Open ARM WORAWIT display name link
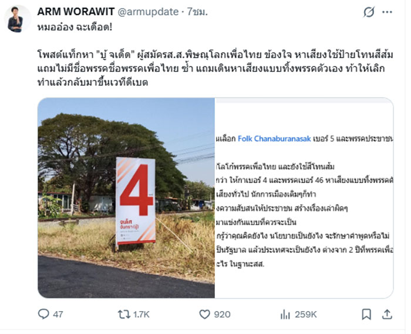 76,12
